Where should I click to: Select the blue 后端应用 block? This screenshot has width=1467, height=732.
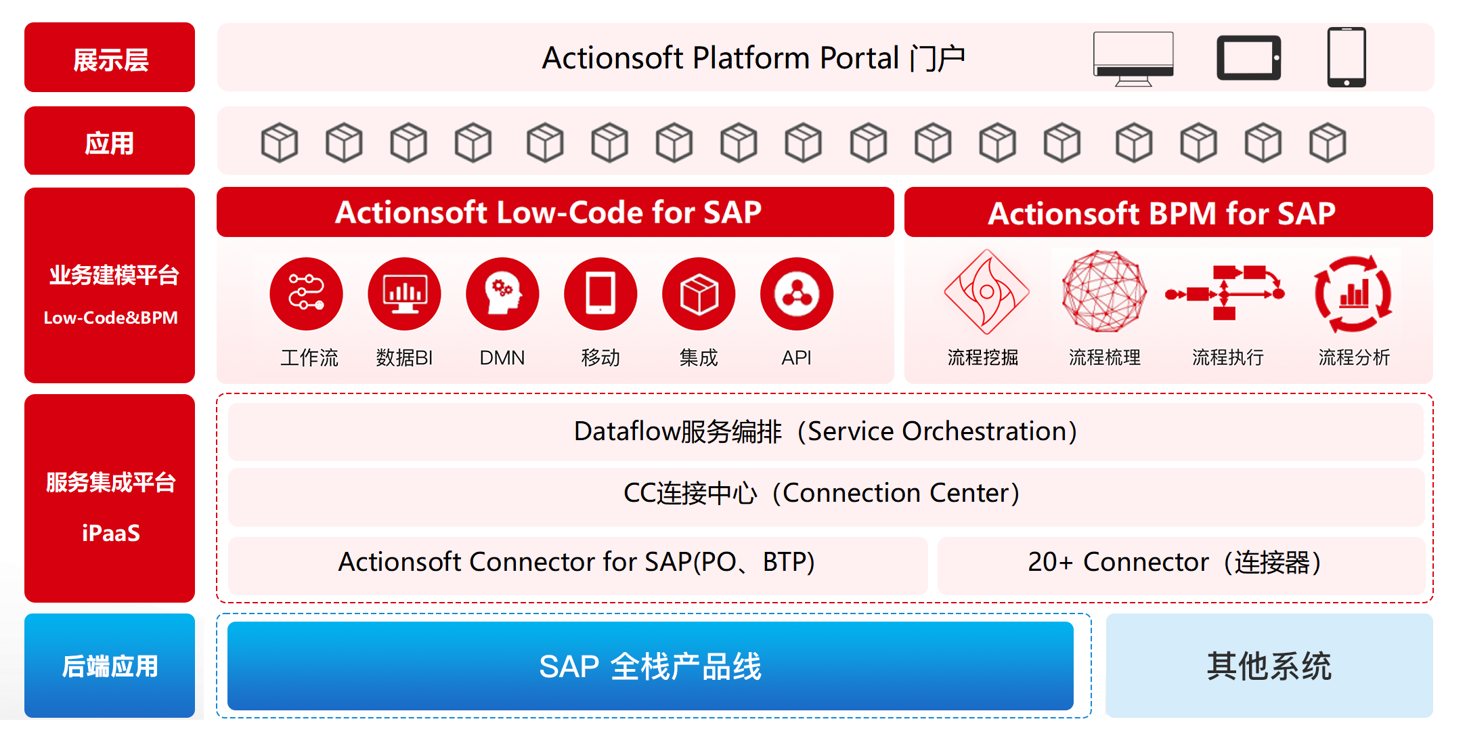coord(110,666)
